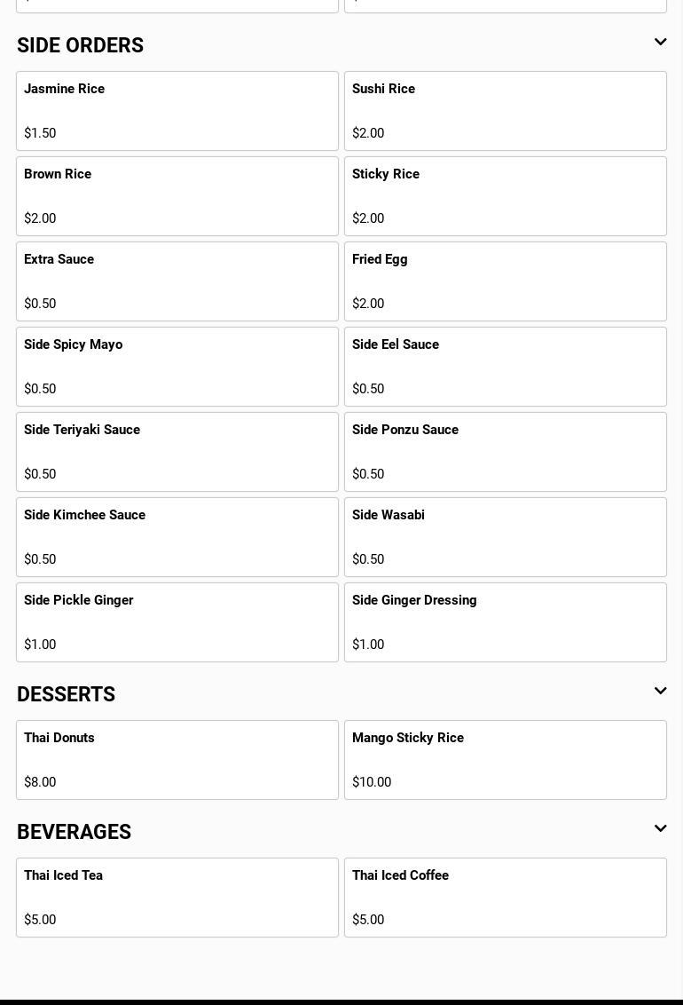Open the Side Wasabi item
Viewport: 683px width, 1005px height.
click(x=506, y=537)
